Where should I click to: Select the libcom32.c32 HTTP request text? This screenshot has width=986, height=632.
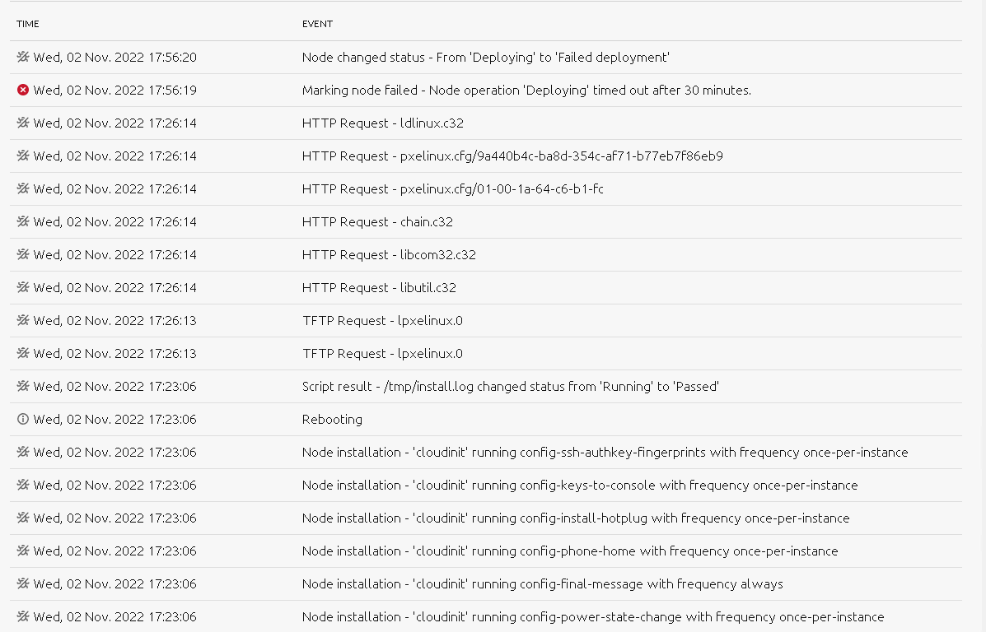click(389, 255)
